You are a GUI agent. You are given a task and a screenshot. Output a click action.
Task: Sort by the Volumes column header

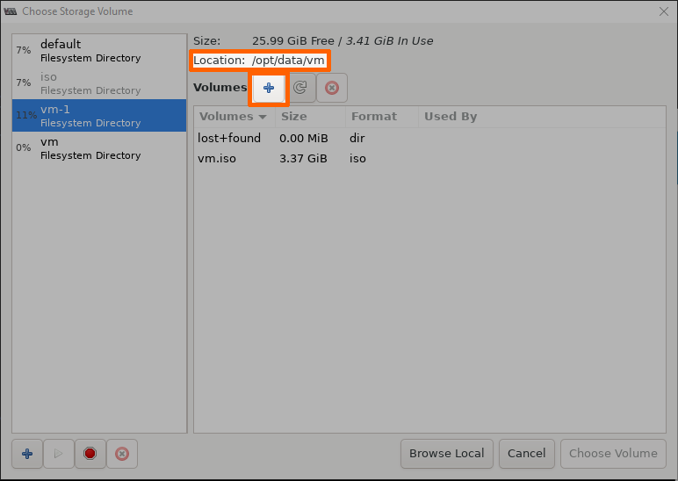233,117
